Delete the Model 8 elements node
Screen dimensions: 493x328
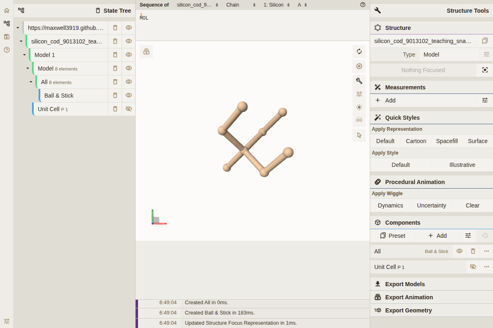[x=115, y=68]
